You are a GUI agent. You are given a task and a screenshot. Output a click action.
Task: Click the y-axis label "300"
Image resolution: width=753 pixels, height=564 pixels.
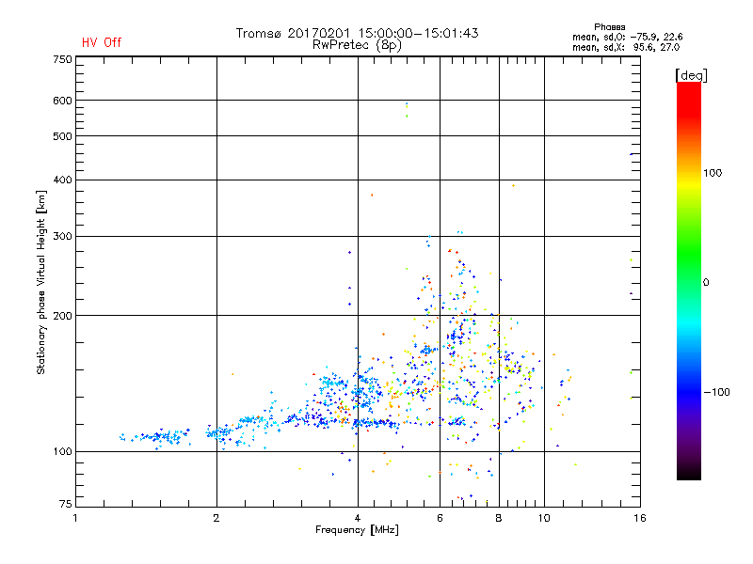pos(62,236)
